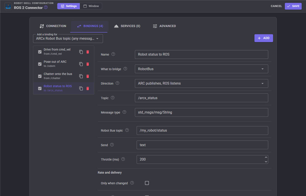306x196 pixels.
Task: Add a new binding
Action: click(264, 38)
